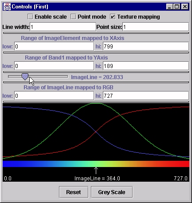Click the Line width input field
This screenshot has height=203, width=192.
click(63, 27)
